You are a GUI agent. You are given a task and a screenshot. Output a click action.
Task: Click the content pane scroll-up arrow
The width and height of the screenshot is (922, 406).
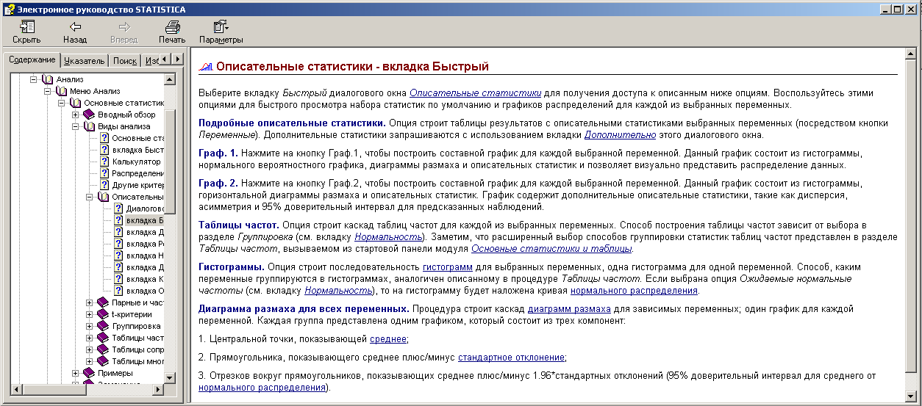(x=911, y=54)
